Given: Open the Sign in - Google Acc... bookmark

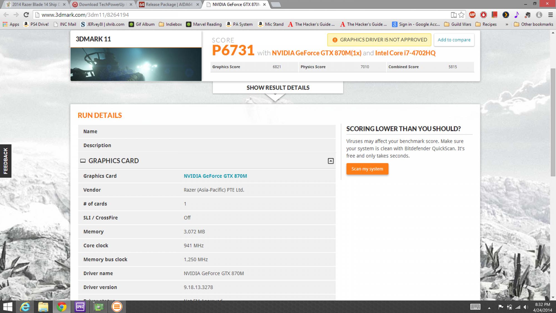Looking at the screenshot, I should 416,24.
